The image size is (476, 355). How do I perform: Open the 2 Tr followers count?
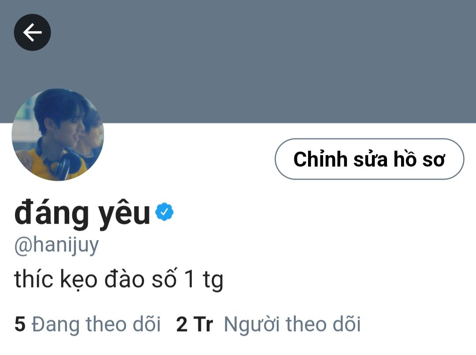pyautogui.click(x=195, y=324)
